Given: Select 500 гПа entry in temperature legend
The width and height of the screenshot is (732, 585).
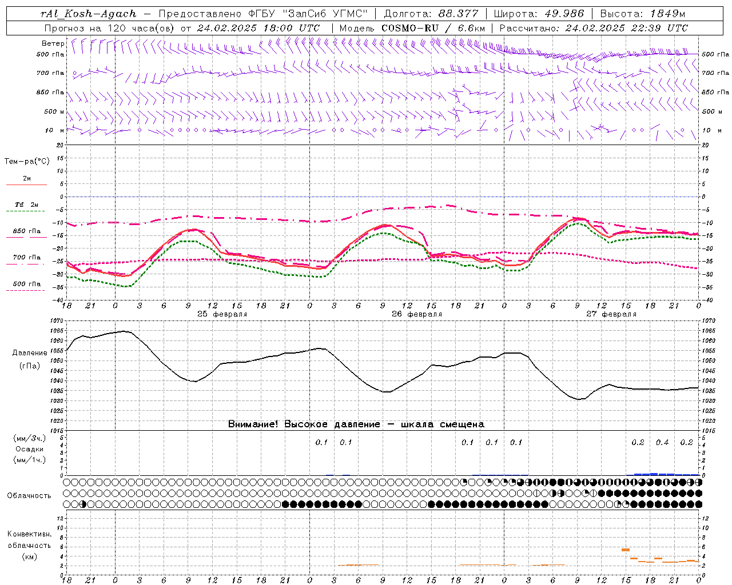Looking at the screenshot, I should 26,285.
